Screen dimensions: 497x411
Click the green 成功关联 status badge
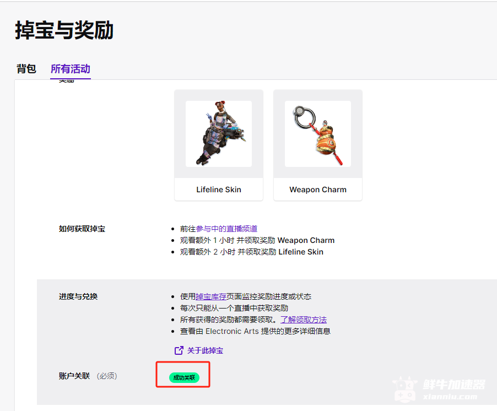point(184,377)
